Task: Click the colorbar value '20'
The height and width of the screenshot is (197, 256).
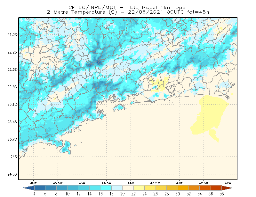Action: pos(123,194)
